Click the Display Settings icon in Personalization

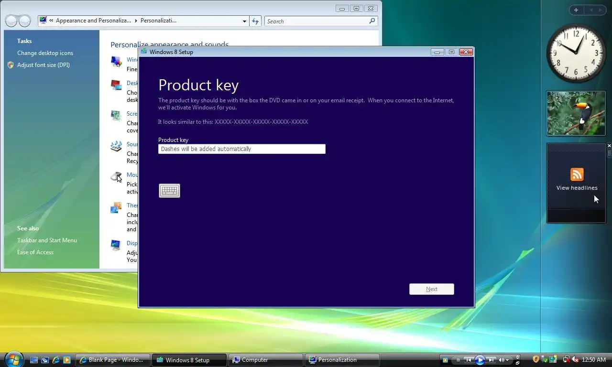(x=116, y=245)
